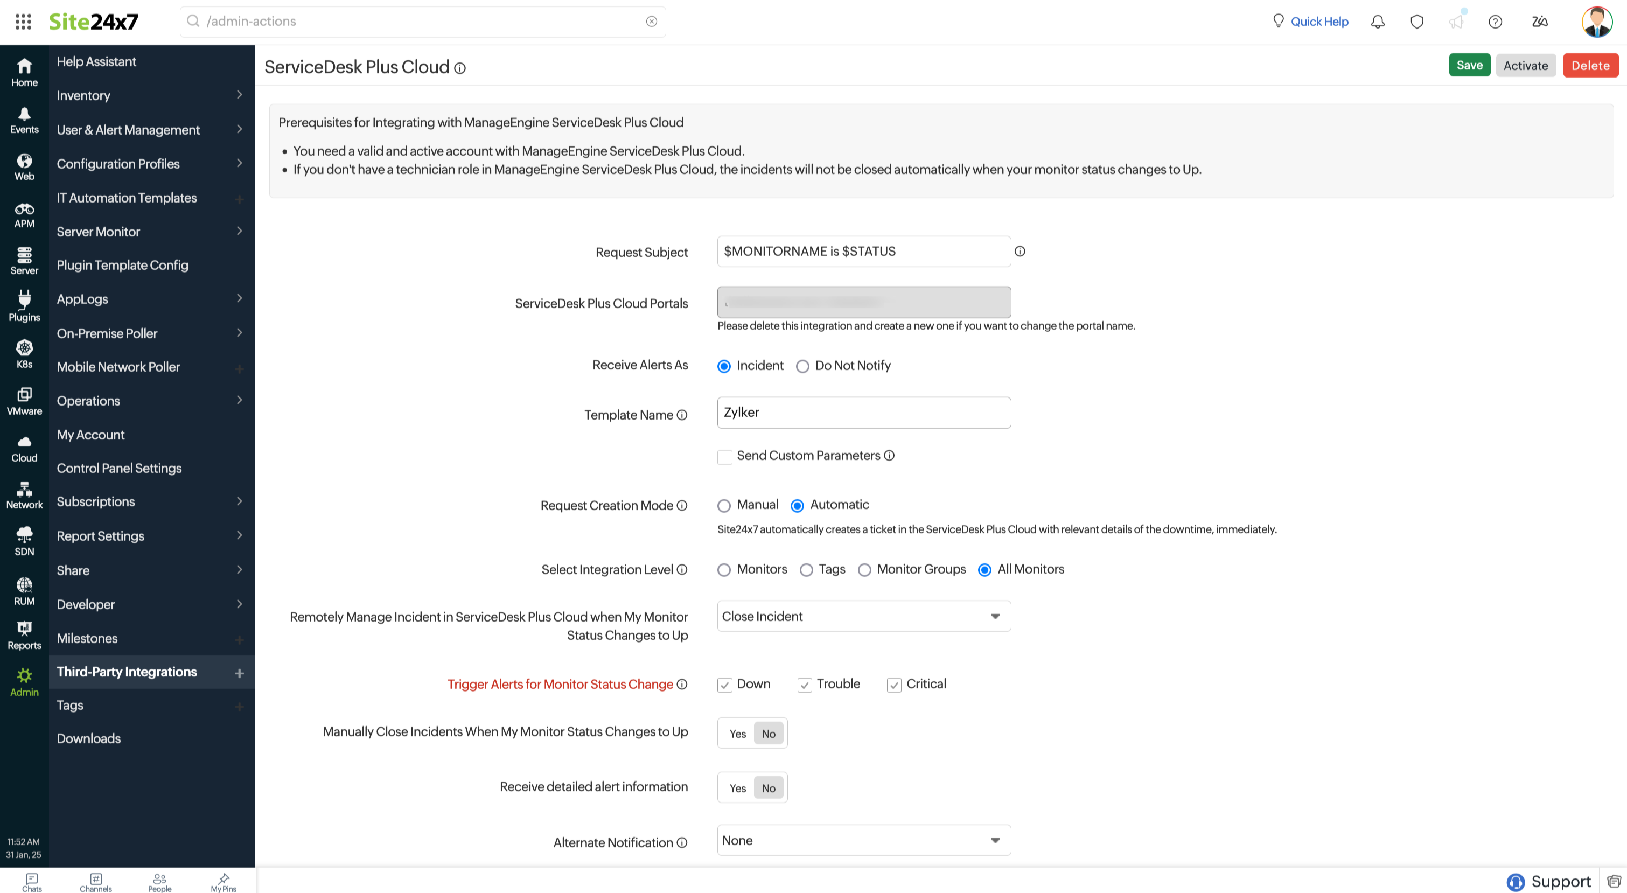Select Automatic request creation mode
This screenshot has width=1627, height=893.
tap(797, 506)
